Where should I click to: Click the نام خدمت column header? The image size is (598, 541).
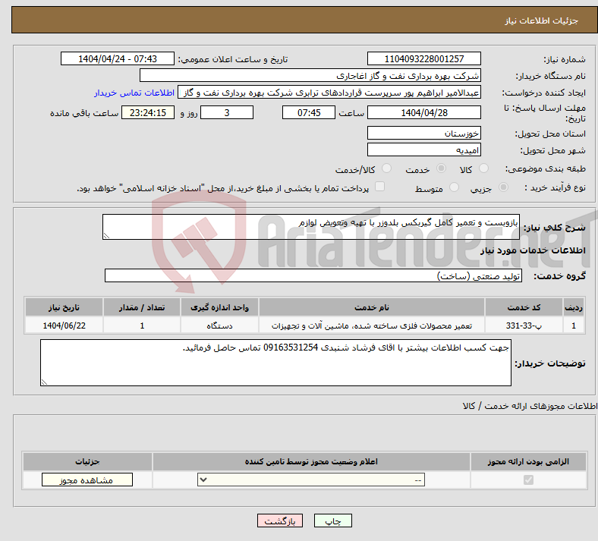point(372,307)
